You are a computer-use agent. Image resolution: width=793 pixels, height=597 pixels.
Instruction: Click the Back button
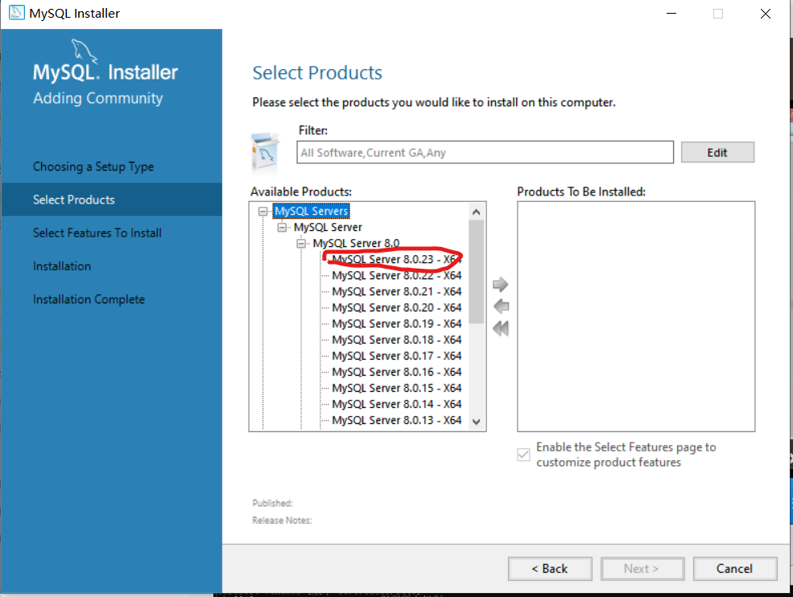pos(550,569)
